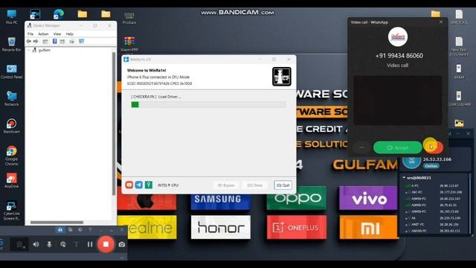Stop the Bandicam recording with red button
476x268 pixels.
point(106,244)
